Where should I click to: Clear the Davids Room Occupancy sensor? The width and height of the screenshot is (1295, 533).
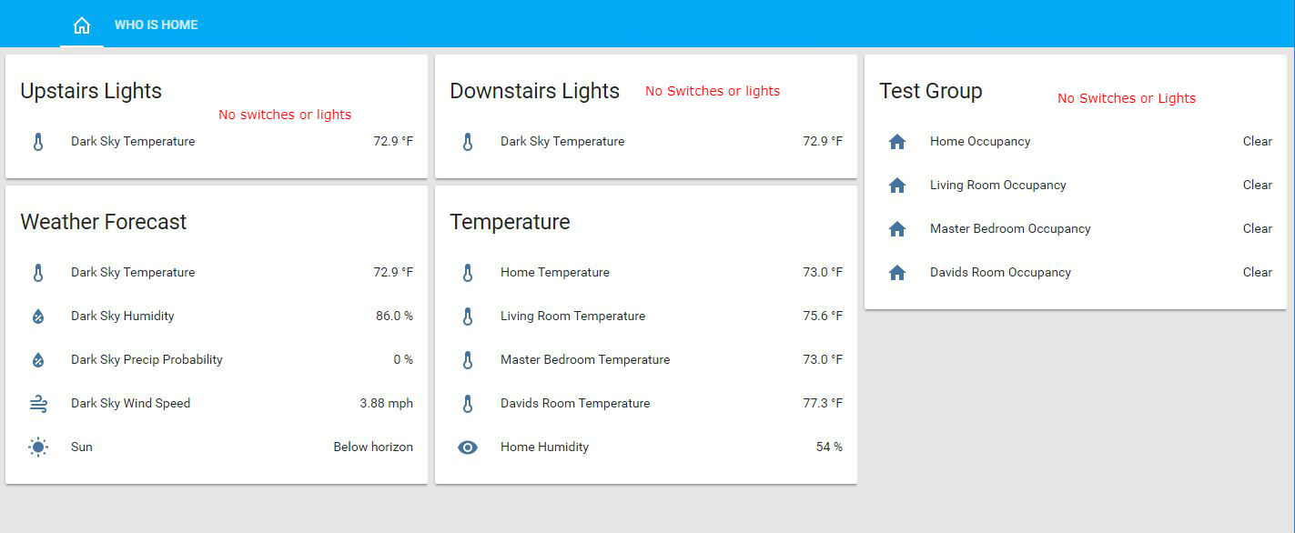tap(1257, 272)
